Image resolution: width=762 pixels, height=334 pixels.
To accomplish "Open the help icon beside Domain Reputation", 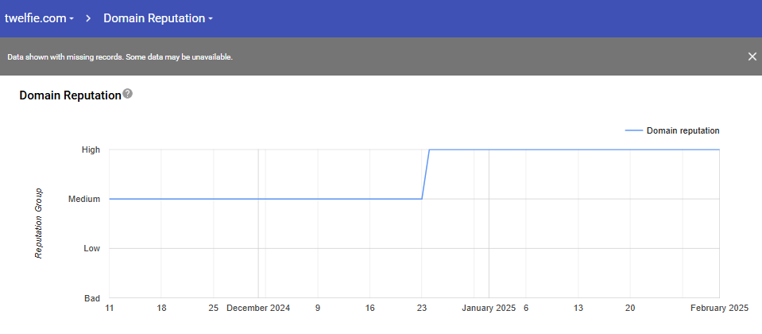I will click(x=128, y=94).
